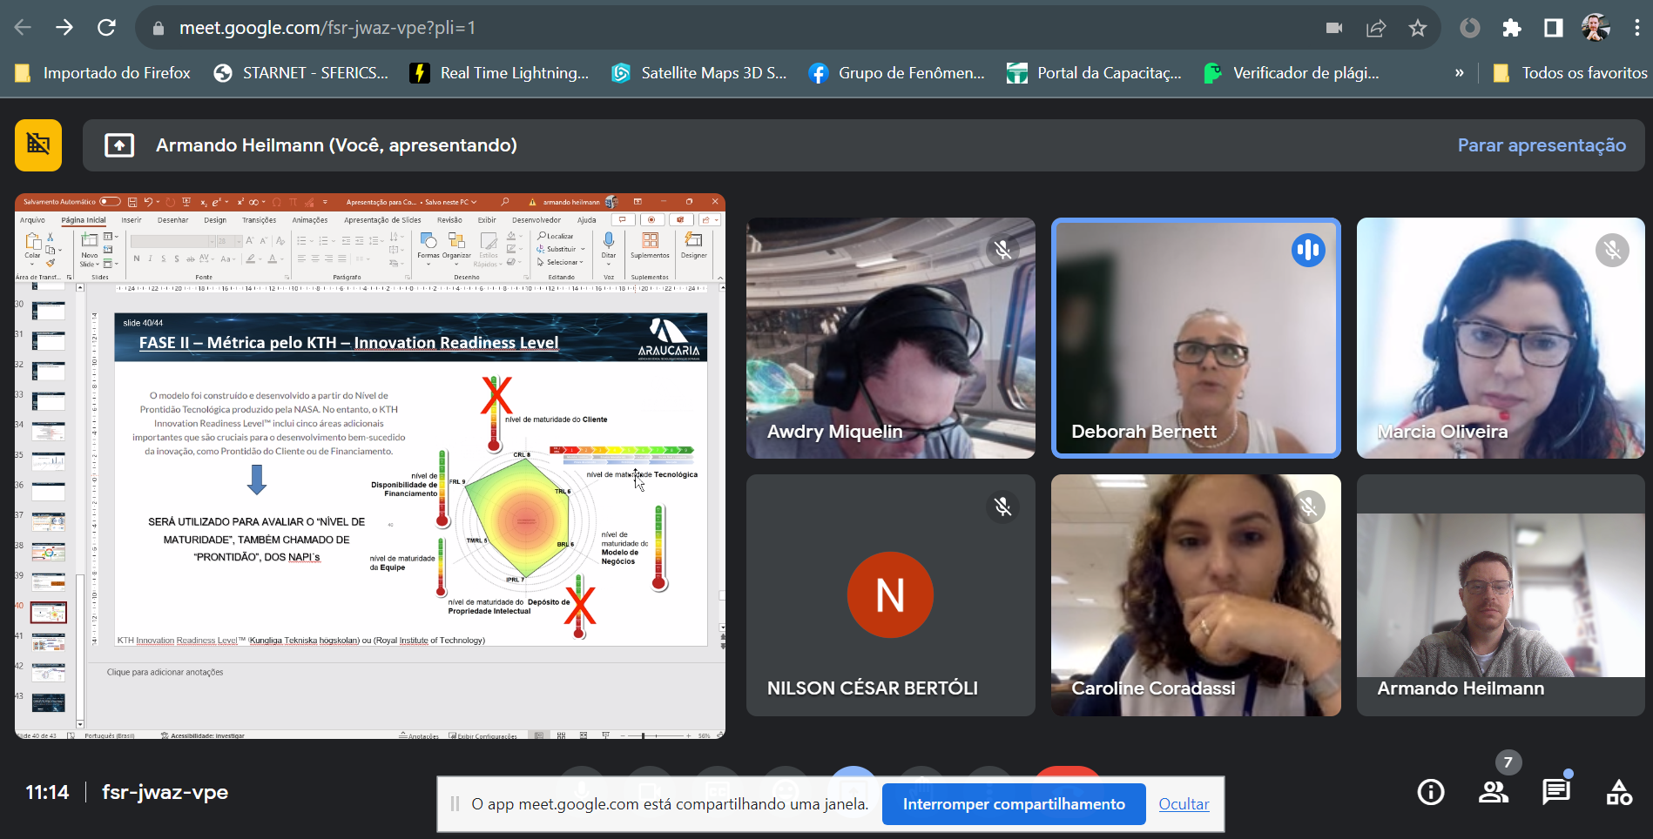Adjust PowerPoint zoom slider handle
Image resolution: width=1653 pixels, height=839 pixels.
click(x=643, y=735)
